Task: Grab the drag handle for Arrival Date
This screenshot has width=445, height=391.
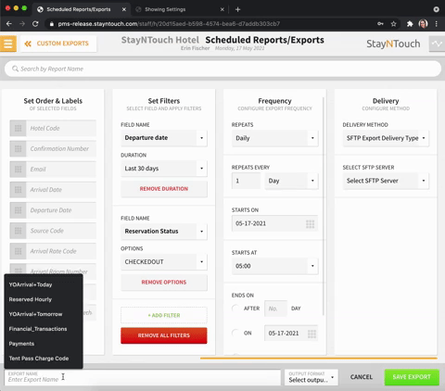Action: coord(18,190)
